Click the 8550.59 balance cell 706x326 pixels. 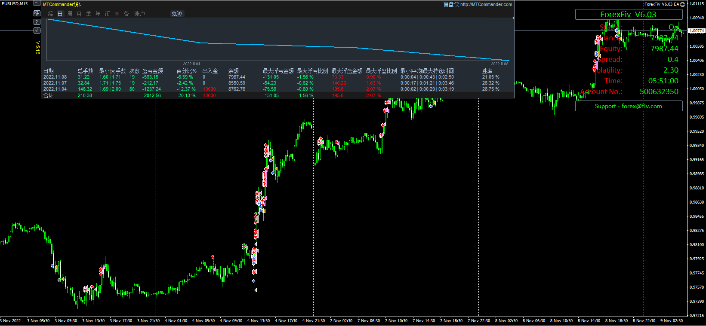coord(237,83)
